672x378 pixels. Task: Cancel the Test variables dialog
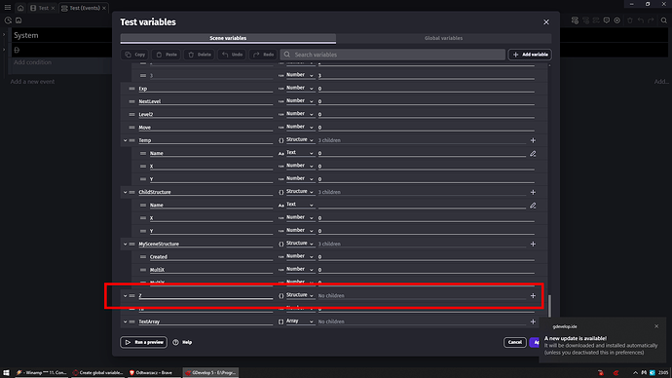(x=515, y=342)
